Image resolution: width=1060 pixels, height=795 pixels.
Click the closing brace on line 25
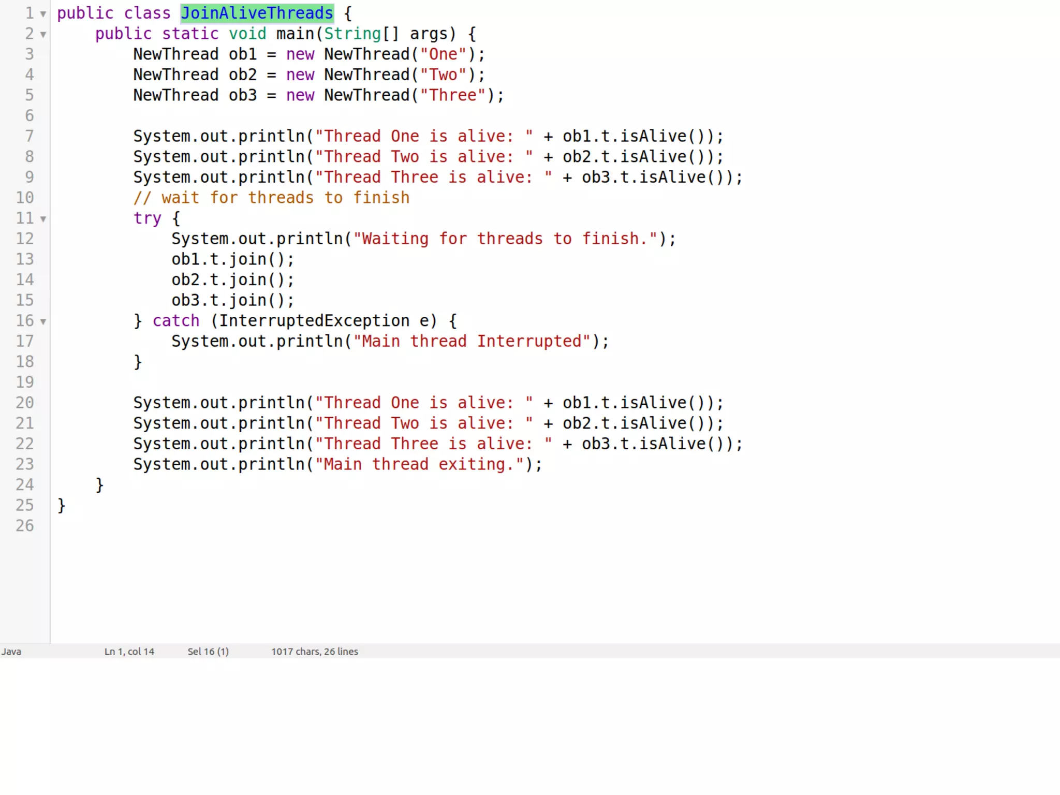pyautogui.click(x=62, y=505)
